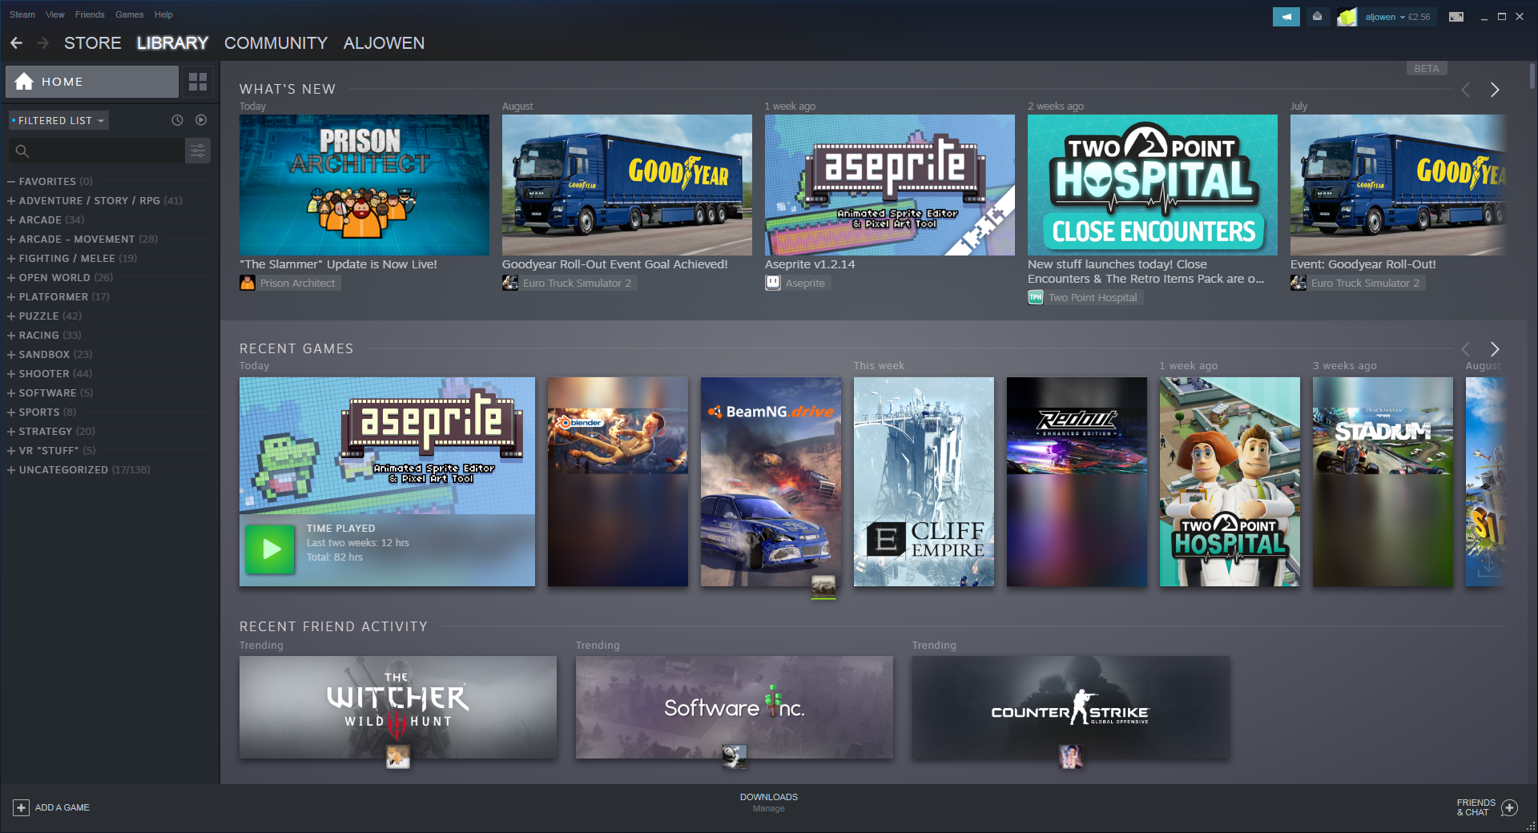
Task: Click friend avatar under Counter-Strike card
Action: pos(1071,756)
